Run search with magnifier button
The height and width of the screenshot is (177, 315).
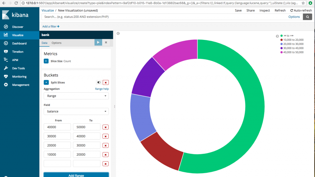point(307,17)
